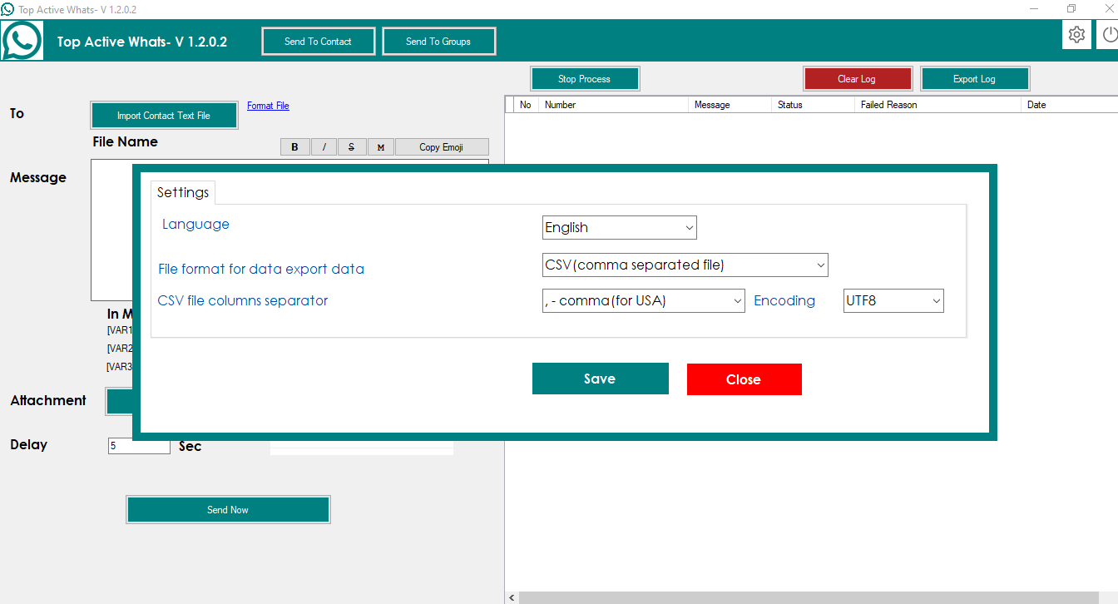Open the file format for export dropdown
This screenshot has width=1118, height=604.
click(685, 265)
